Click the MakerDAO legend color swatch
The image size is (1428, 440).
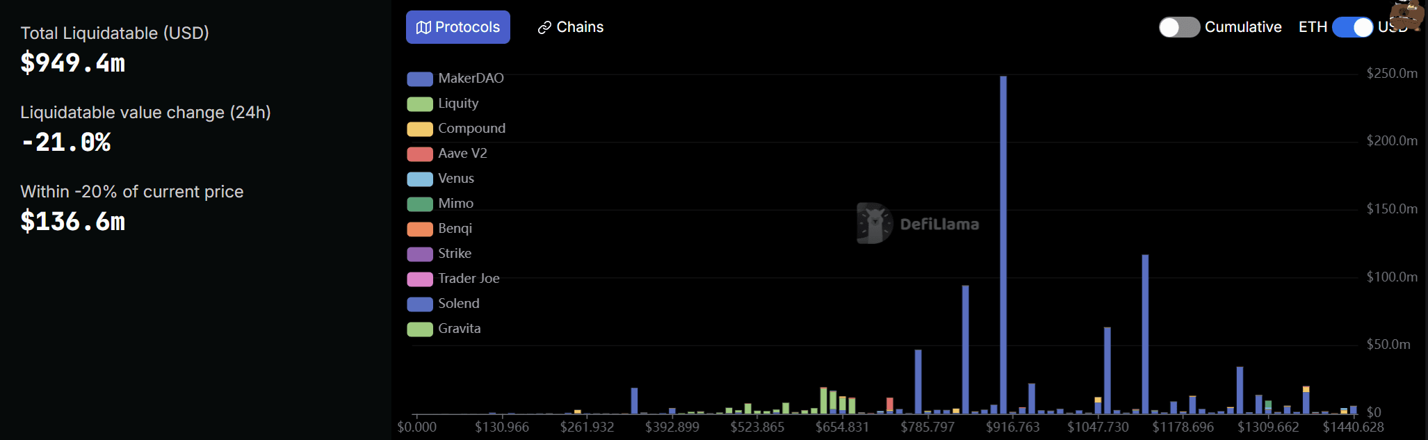420,79
